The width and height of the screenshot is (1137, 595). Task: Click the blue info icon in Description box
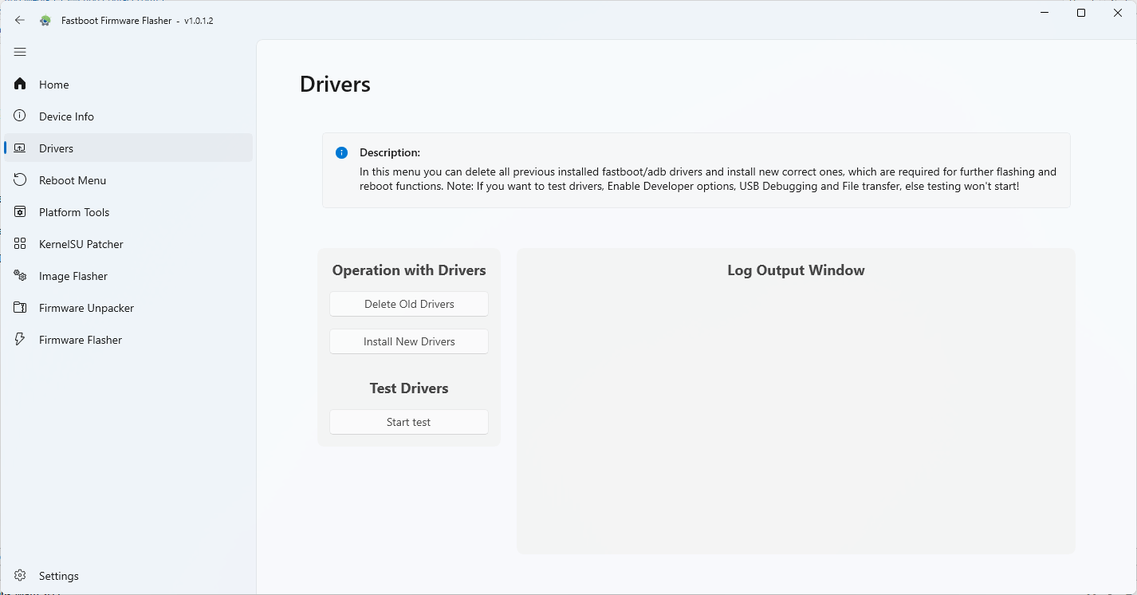tap(341, 152)
